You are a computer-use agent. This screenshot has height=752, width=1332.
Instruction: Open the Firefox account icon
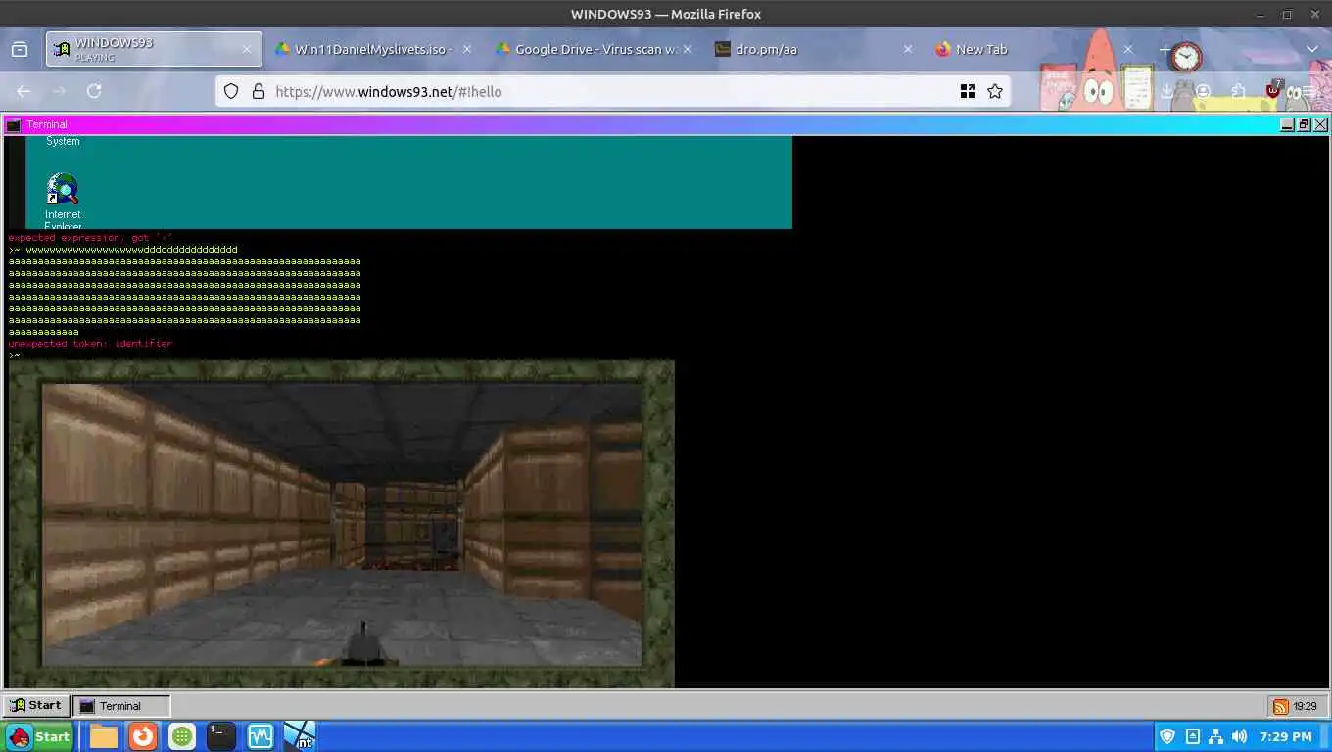pos(1203,91)
